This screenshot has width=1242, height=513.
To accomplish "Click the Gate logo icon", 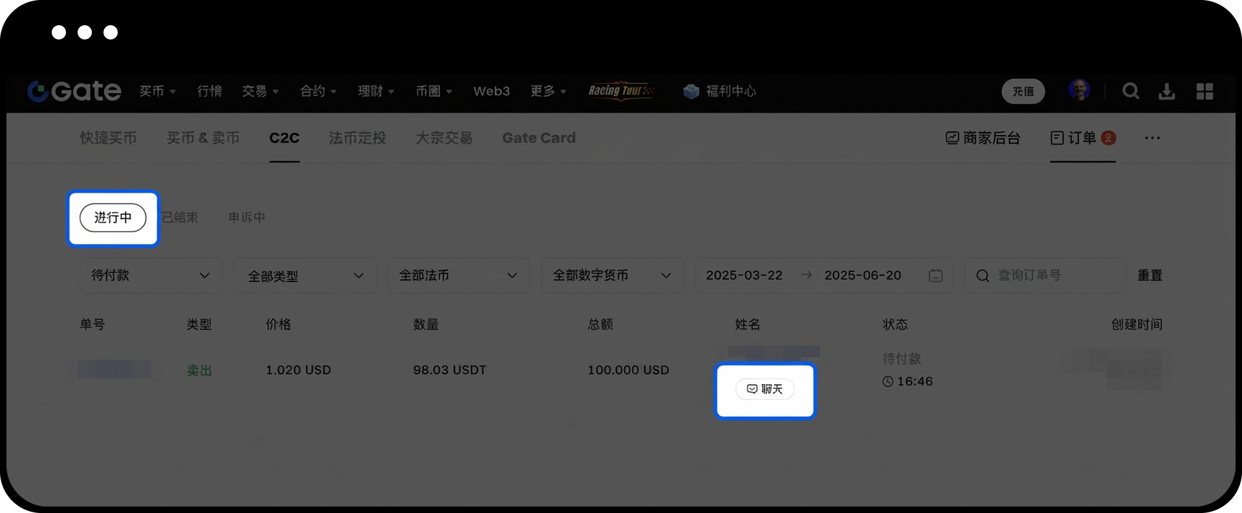I will pyautogui.click(x=38, y=91).
